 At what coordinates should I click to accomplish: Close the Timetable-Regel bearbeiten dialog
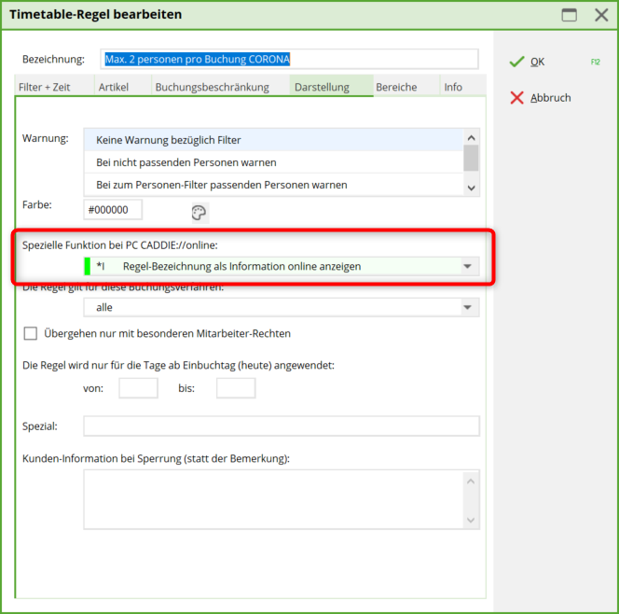600,15
